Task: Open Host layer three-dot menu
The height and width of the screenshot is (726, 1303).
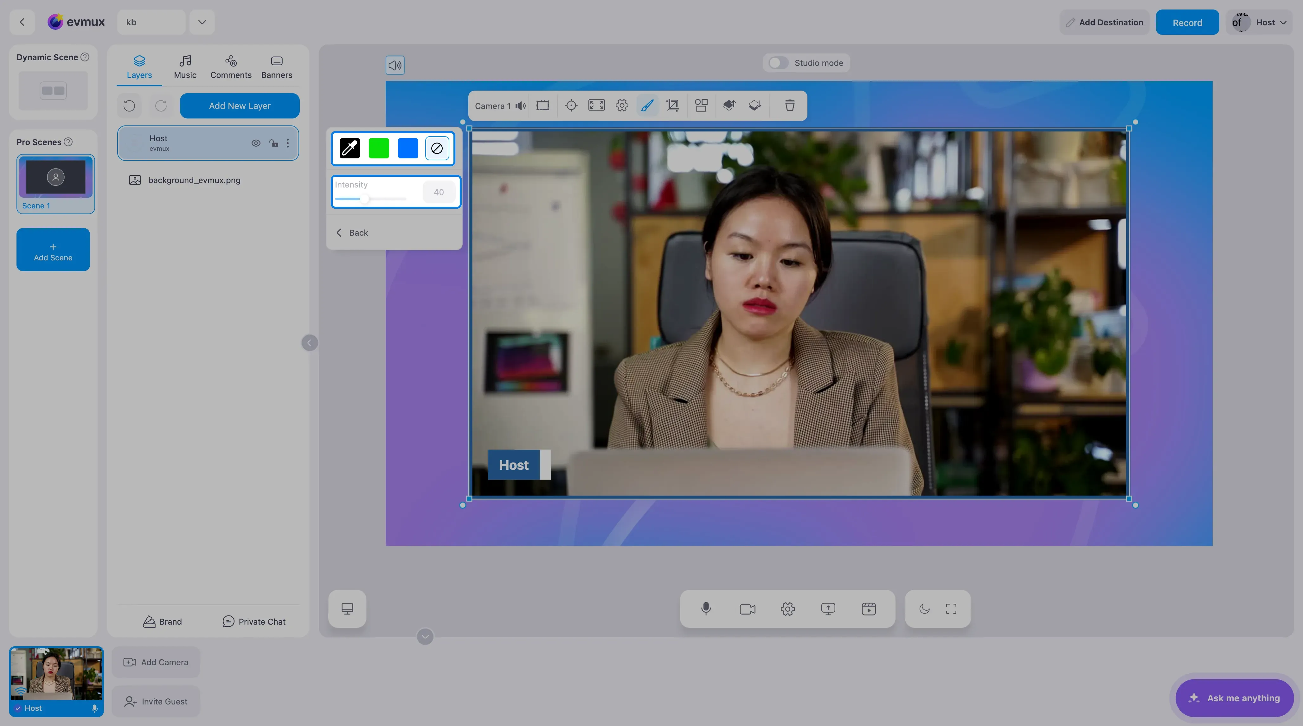Action: [x=288, y=143]
